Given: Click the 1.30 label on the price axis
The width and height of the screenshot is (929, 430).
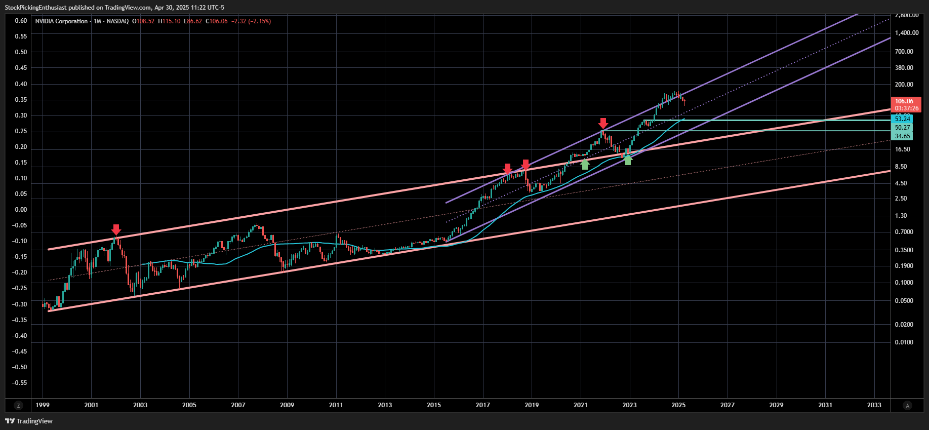Looking at the screenshot, I should [x=901, y=216].
